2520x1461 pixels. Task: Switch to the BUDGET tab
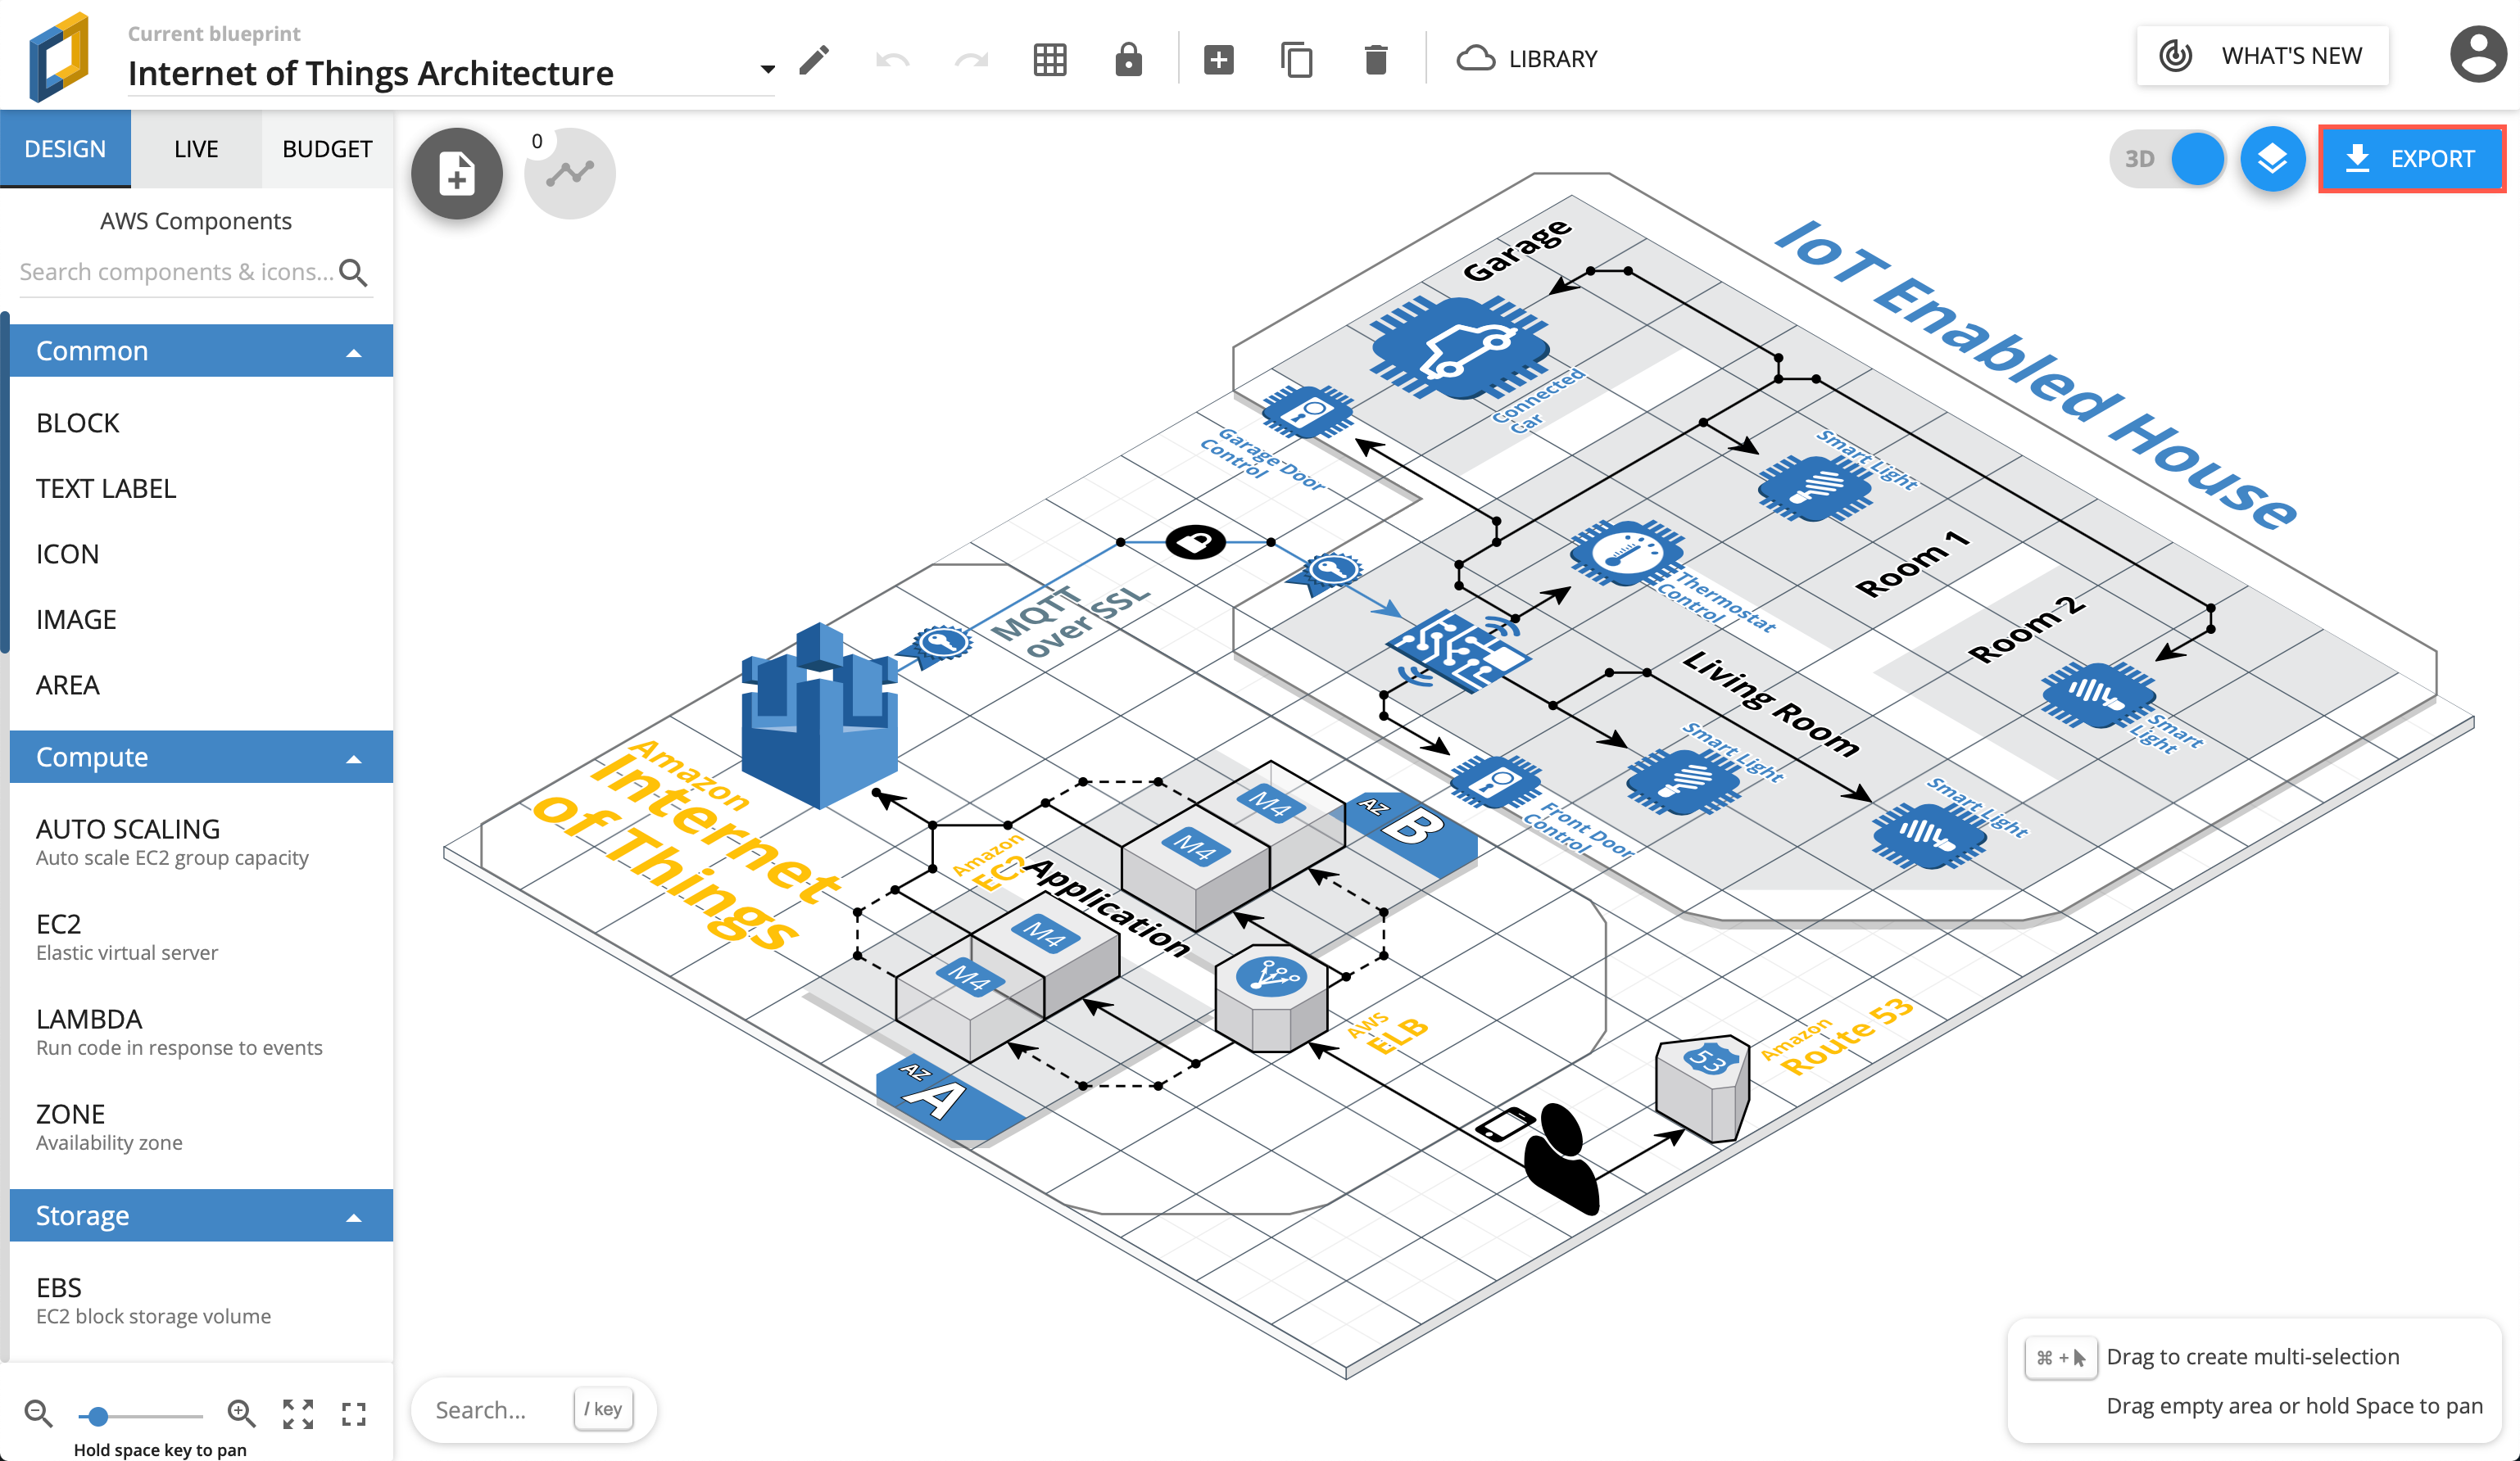[324, 150]
